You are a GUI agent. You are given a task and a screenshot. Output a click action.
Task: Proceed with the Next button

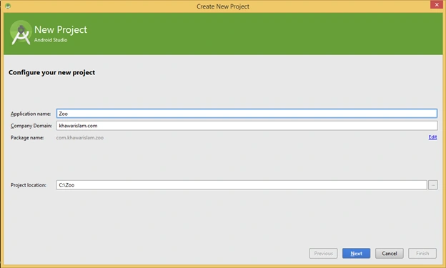[356, 253]
